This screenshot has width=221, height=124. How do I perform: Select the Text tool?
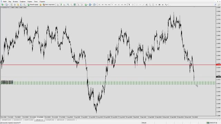(156, 4)
